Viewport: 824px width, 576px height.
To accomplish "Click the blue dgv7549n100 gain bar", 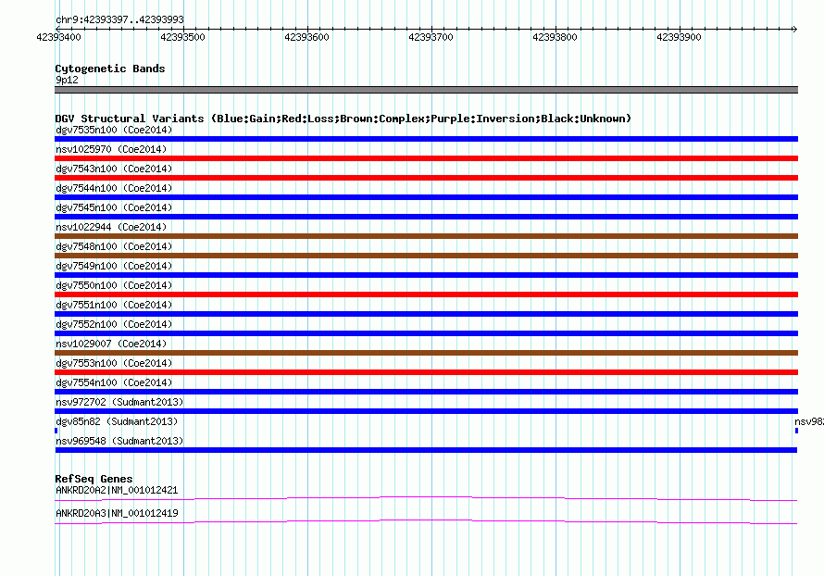I will pyautogui.click(x=426, y=275).
